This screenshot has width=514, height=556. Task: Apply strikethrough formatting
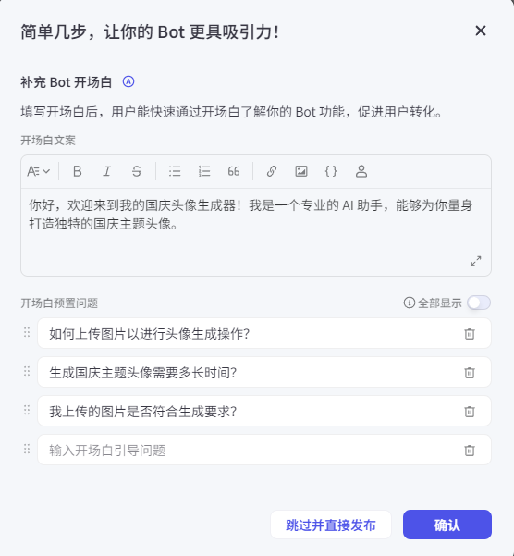coord(137,171)
